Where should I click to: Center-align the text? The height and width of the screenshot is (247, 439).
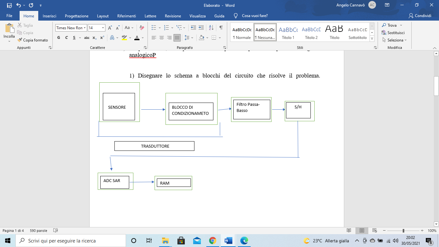162,38
